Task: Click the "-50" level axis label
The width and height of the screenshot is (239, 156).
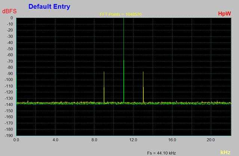Action: [x=10, y=49]
